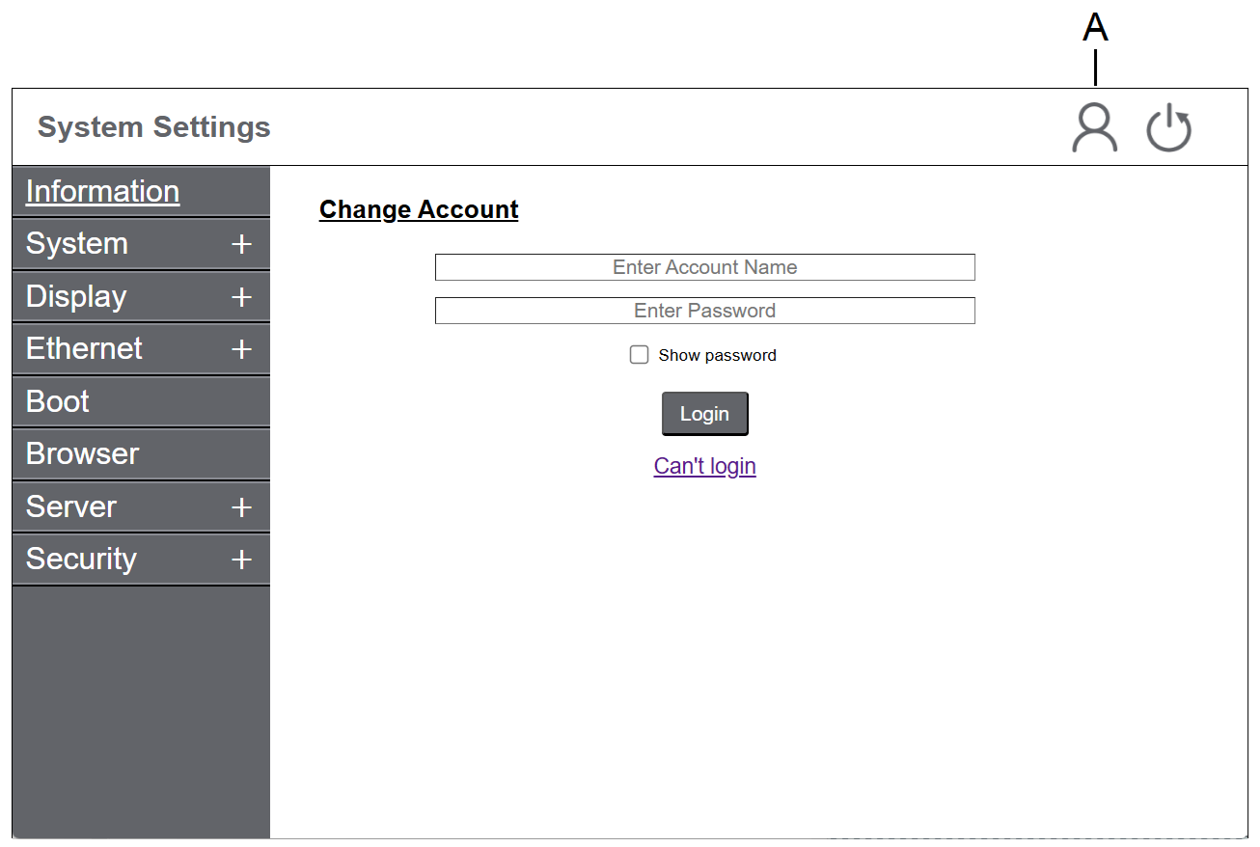The width and height of the screenshot is (1260, 847).
Task: Expand the System menu plus icon
Action: click(241, 245)
